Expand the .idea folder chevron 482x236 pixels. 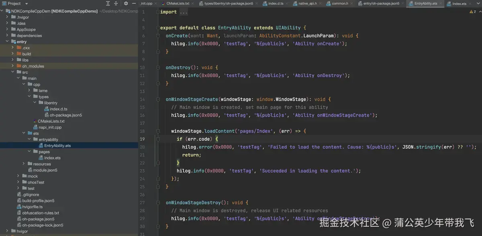click(x=8, y=23)
